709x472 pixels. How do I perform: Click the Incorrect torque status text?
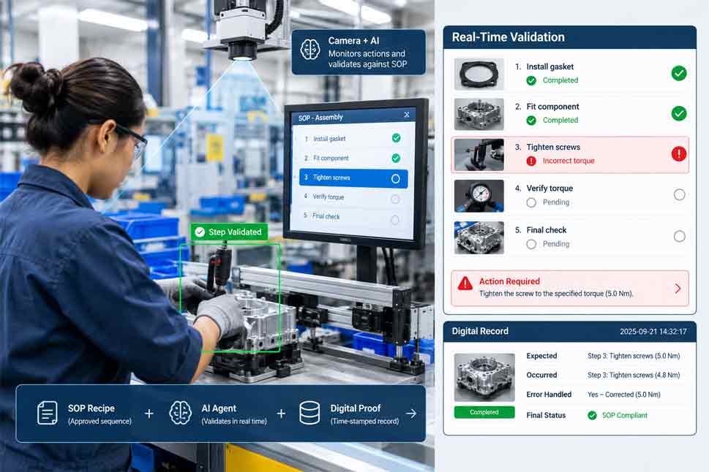tap(569, 161)
